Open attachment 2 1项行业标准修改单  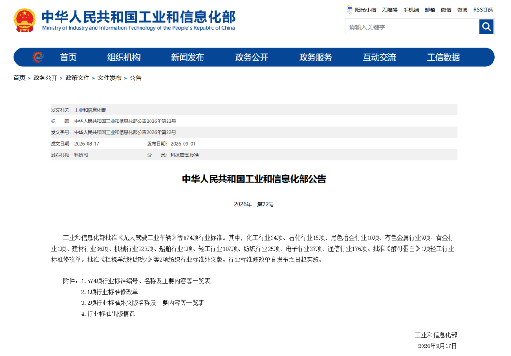(x=109, y=292)
